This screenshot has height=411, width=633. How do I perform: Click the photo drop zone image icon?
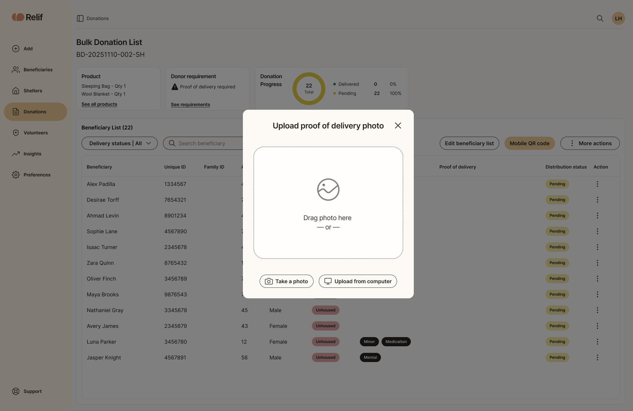tap(328, 190)
